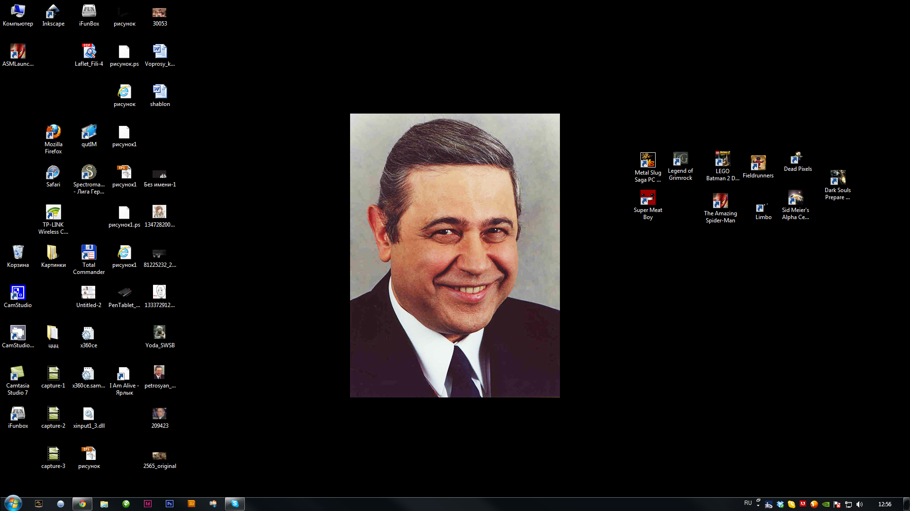Click Photoshop icon in taskbar
910x511 pixels.
point(170,504)
